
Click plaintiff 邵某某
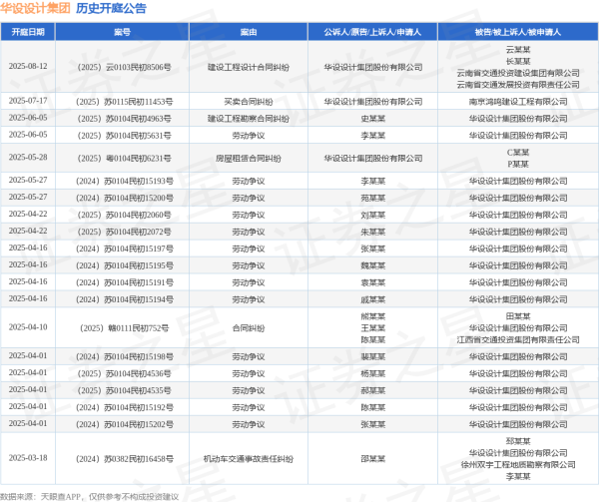[372, 458]
